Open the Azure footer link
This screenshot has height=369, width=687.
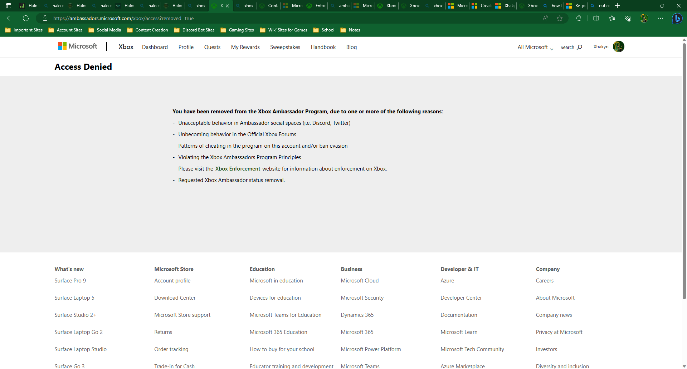point(447,281)
